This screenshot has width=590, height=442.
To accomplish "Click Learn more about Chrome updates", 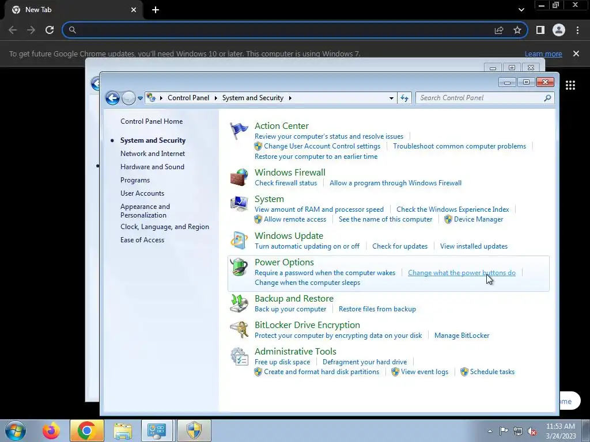I will pos(543,54).
